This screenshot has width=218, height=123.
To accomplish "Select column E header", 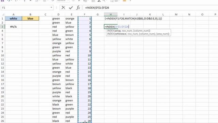I will pyautogui.click(x=72, y=14).
